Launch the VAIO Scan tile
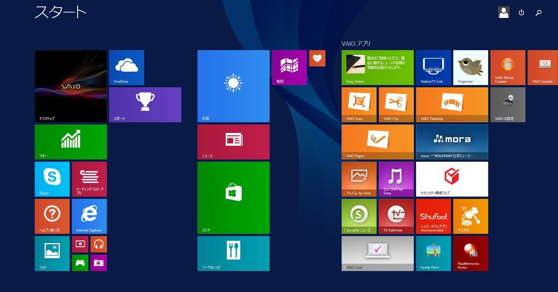This screenshot has width=558, height=292. pos(359,105)
